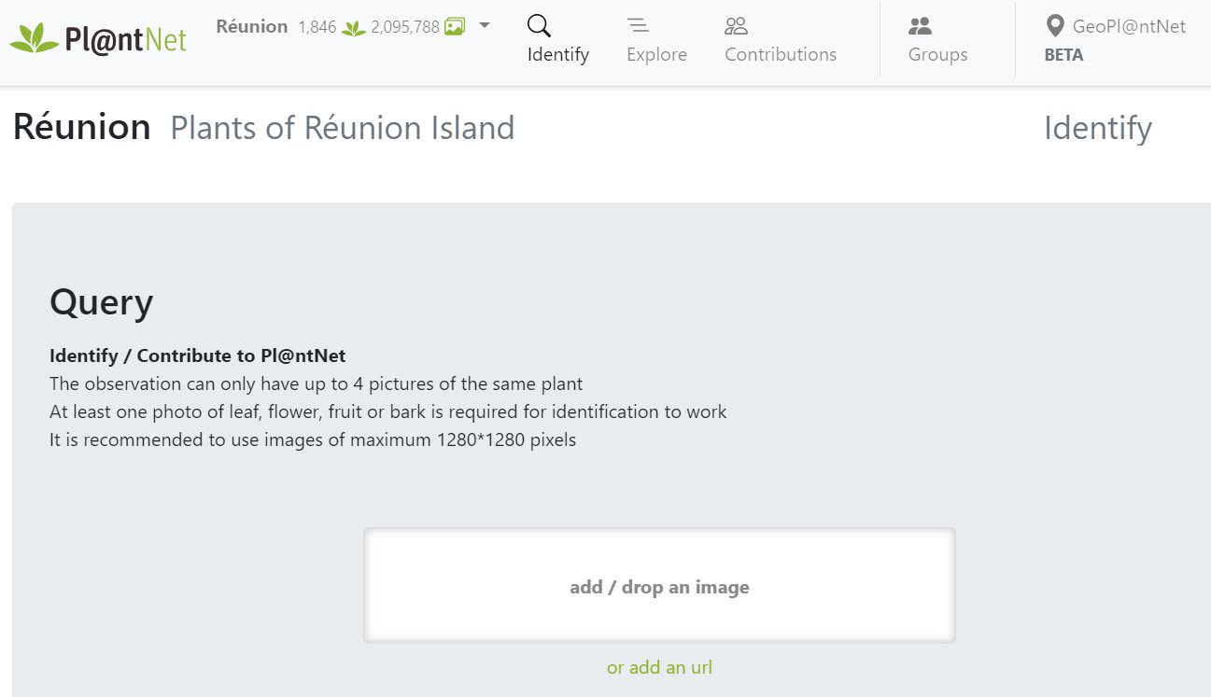
Task: Click the Contributions people icon
Action: (737, 26)
